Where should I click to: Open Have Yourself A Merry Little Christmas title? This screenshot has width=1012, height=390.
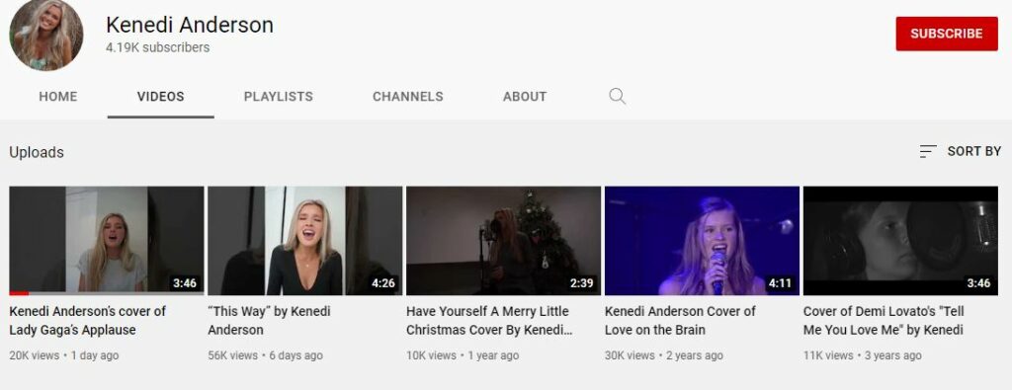coord(489,320)
